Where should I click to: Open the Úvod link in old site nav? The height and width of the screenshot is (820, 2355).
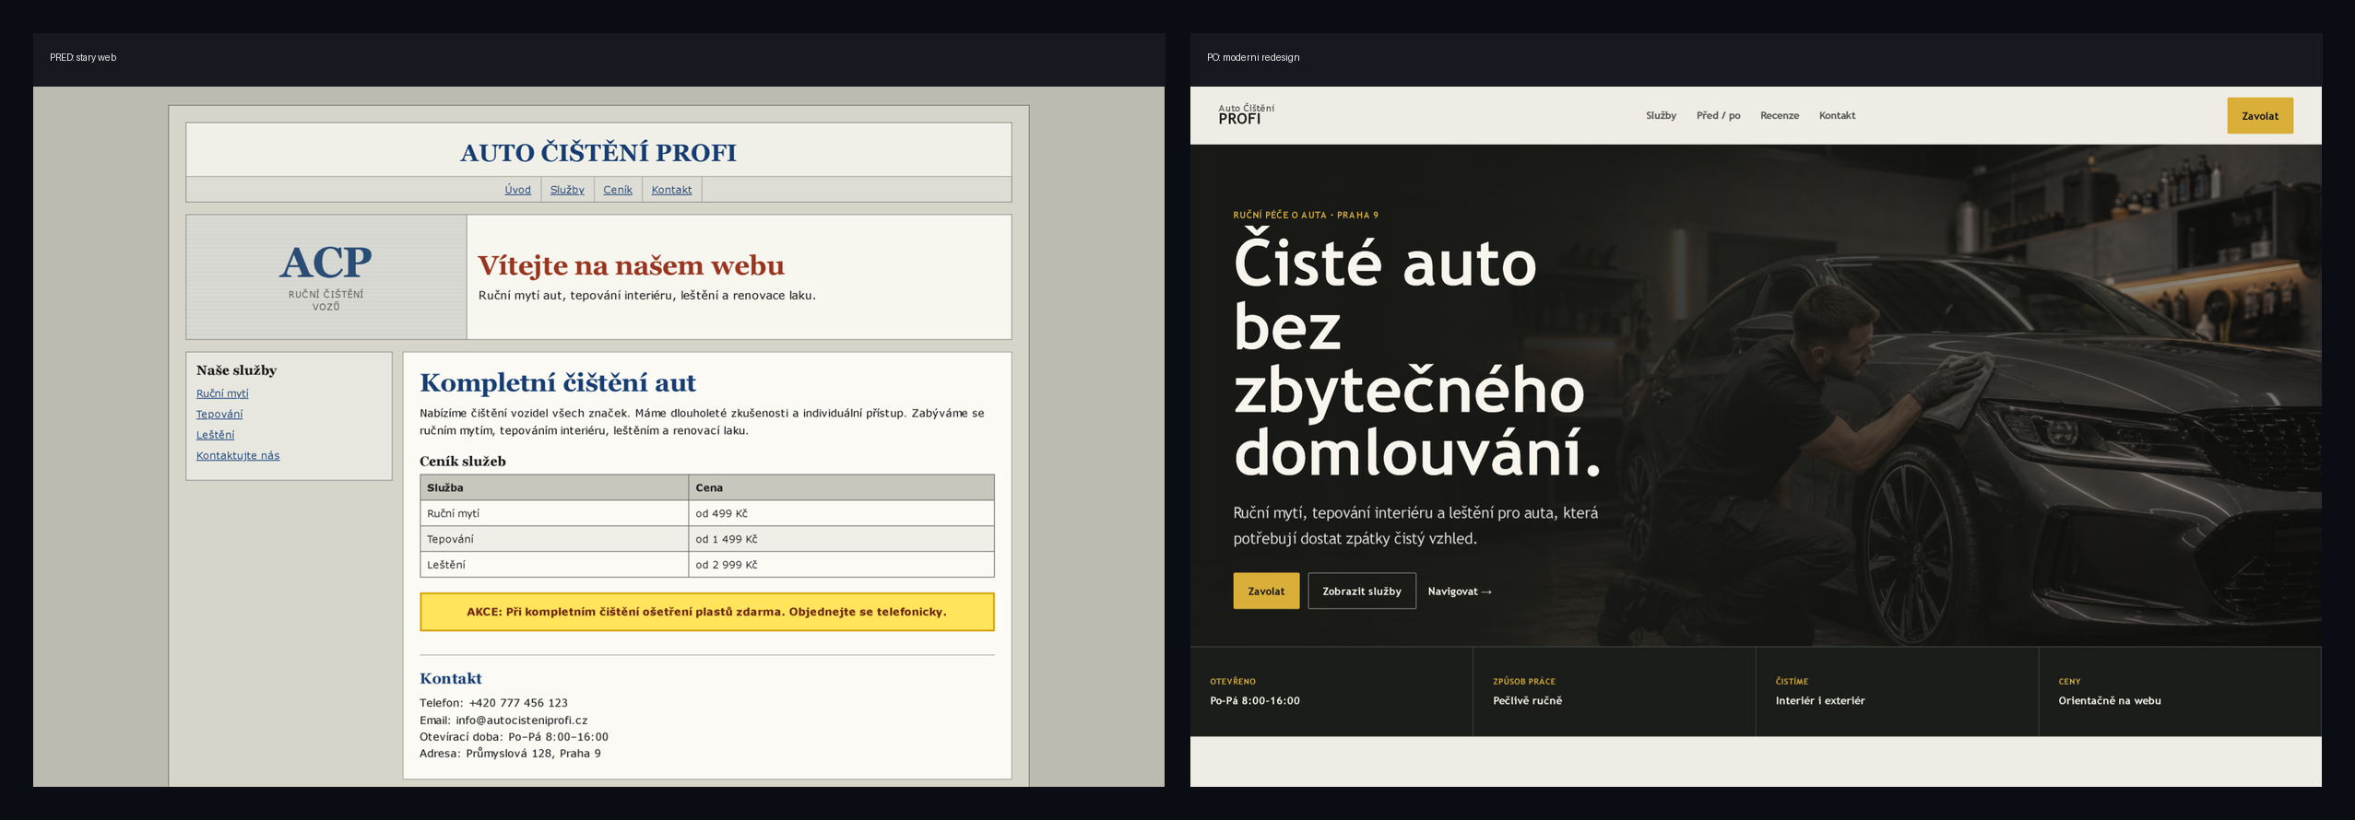[517, 190]
